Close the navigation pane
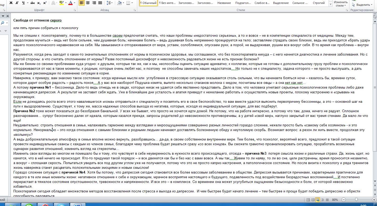 point(8,16)
